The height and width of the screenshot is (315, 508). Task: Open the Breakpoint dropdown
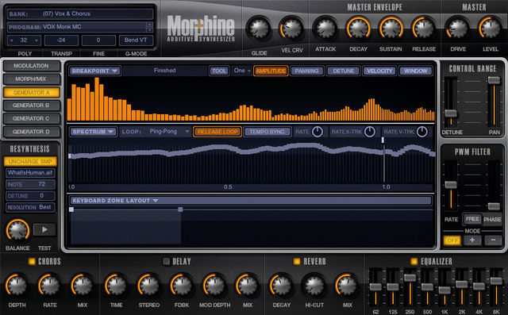(x=95, y=71)
